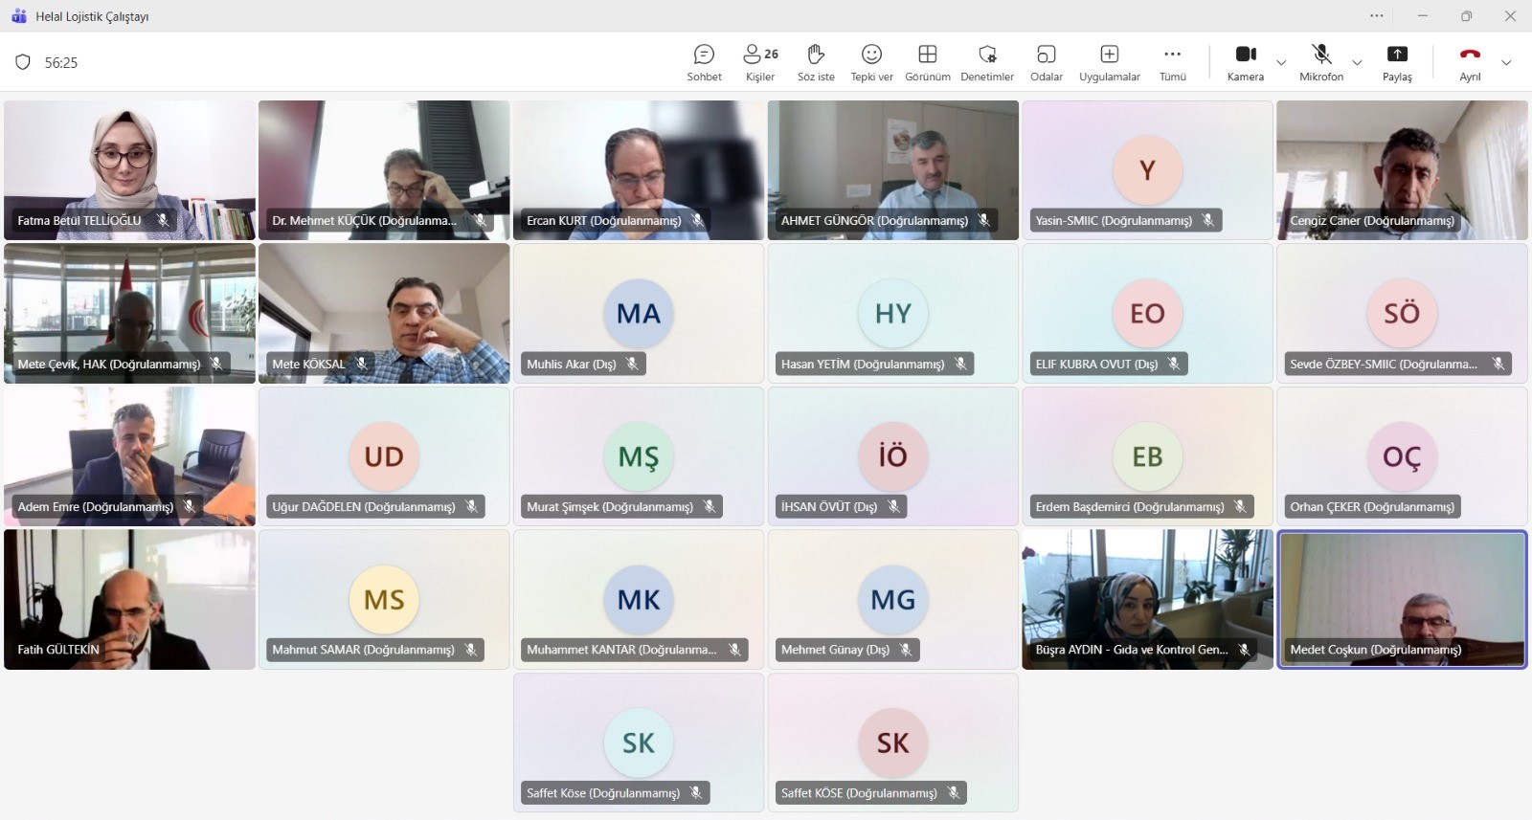Show the Kişiler participants list
1532x820 pixels.
pyautogui.click(x=760, y=62)
